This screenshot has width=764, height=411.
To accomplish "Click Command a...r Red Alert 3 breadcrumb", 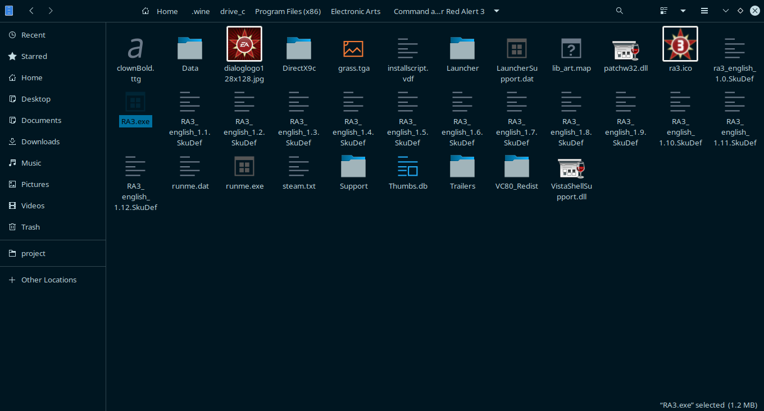I will point(439,11).
